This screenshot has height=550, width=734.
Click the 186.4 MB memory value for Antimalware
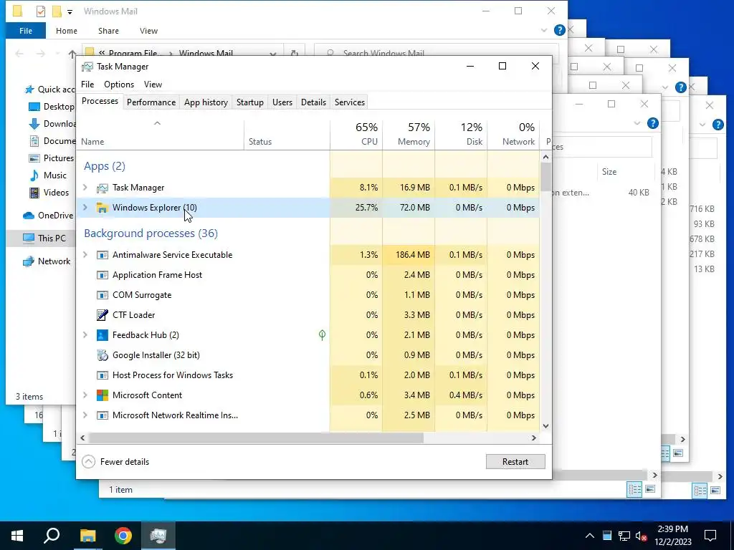pyautogui.click(x=412, y=255)
